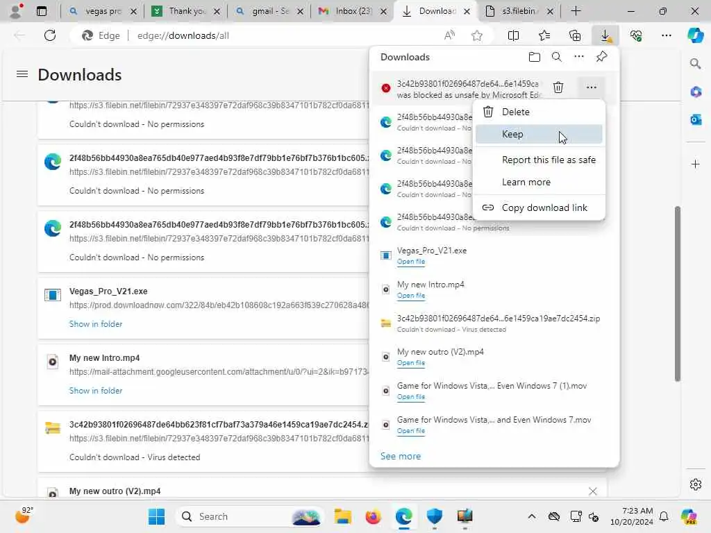Open the Browser essentials heart icon
This screenshot has height=533, width=711.
636,35
